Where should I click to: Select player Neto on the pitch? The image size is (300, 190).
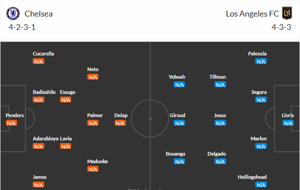[93, 69]
